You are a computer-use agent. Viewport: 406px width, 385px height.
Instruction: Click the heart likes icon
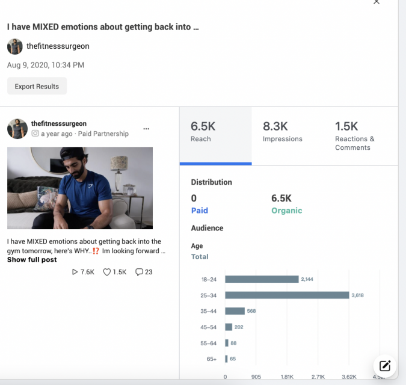pyautogui.click(x=107, y=272)
